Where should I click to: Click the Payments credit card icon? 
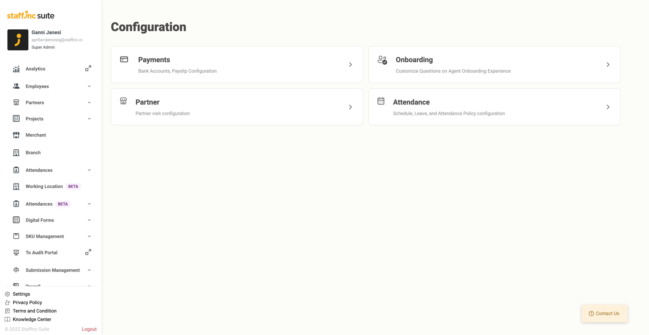coord(124,60)
